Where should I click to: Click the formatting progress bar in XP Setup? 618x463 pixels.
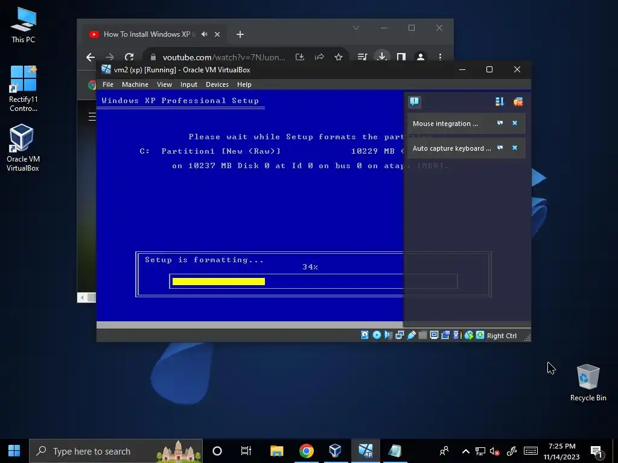(313, 281)
